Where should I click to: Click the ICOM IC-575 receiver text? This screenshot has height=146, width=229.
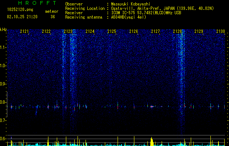(146, 13)
